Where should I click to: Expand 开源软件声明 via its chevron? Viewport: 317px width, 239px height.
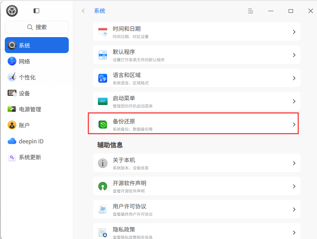(294, 186)
